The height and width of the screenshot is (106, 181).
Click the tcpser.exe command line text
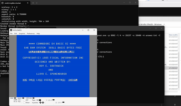click(129, 35)
